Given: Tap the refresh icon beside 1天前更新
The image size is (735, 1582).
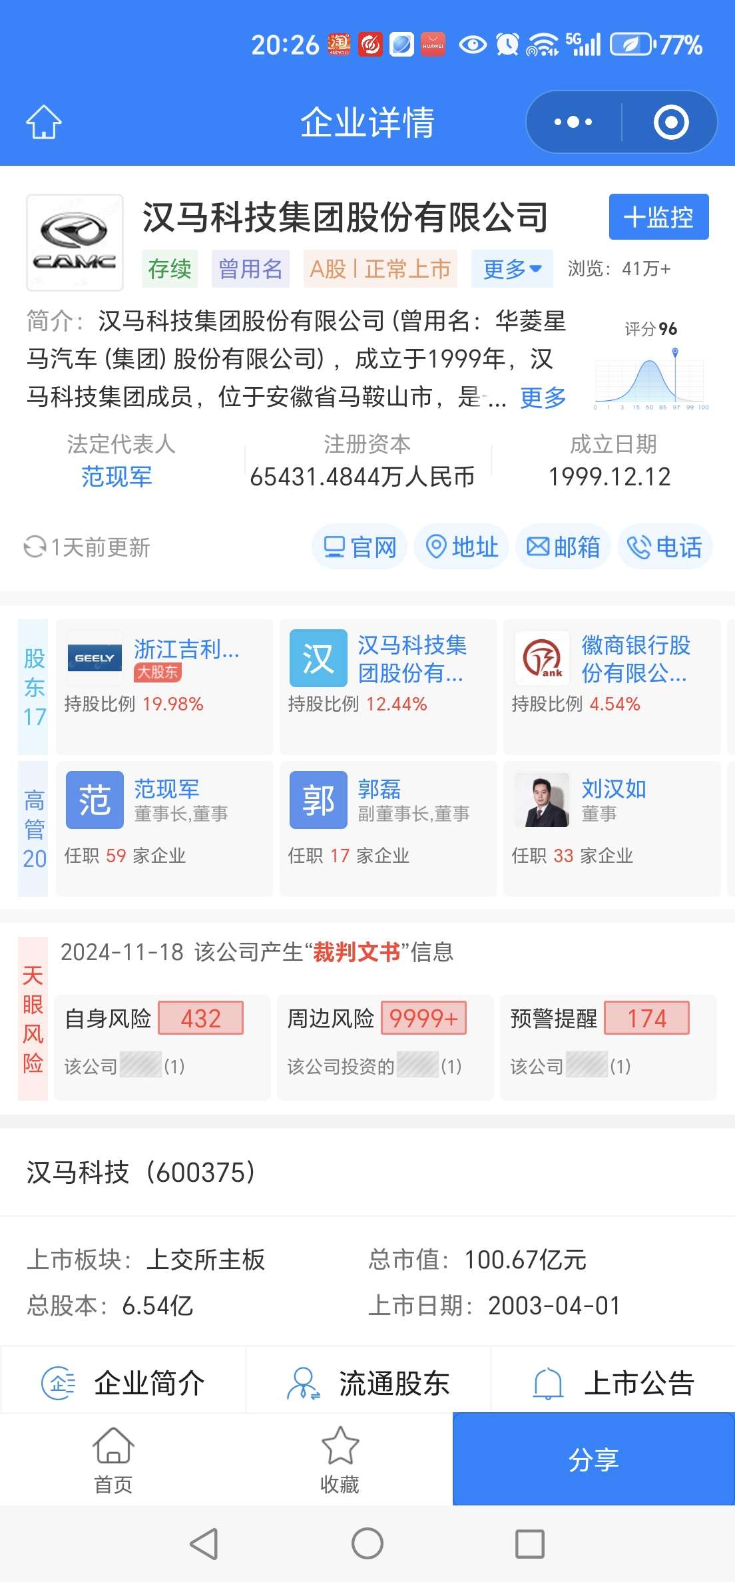Looking at the screenshot, I should (x=35, y=547).
